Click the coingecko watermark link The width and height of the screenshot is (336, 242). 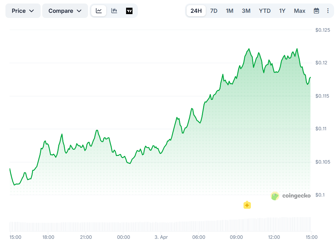tap(296, 196)
